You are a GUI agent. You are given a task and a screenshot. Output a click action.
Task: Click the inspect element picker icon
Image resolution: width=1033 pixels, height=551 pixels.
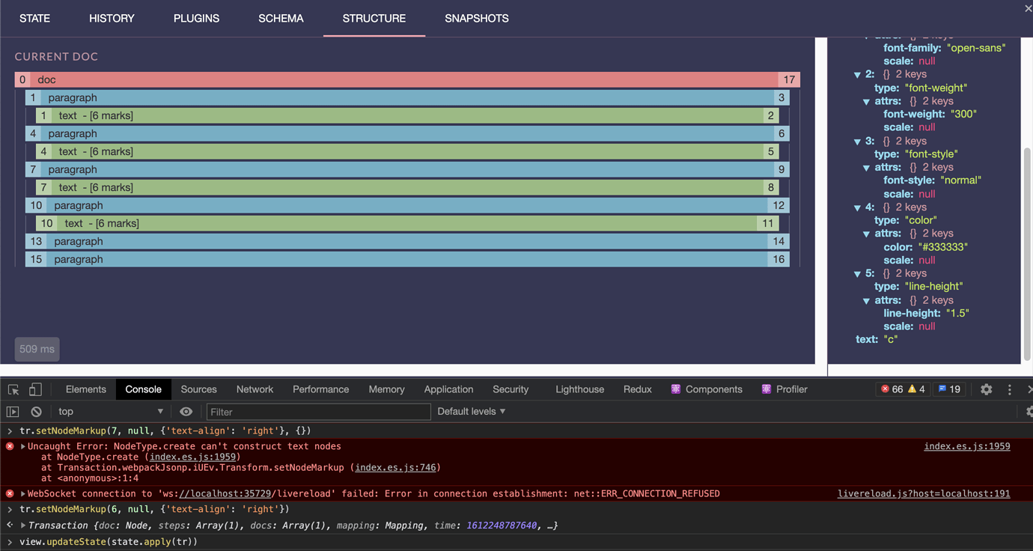point(13,389)
